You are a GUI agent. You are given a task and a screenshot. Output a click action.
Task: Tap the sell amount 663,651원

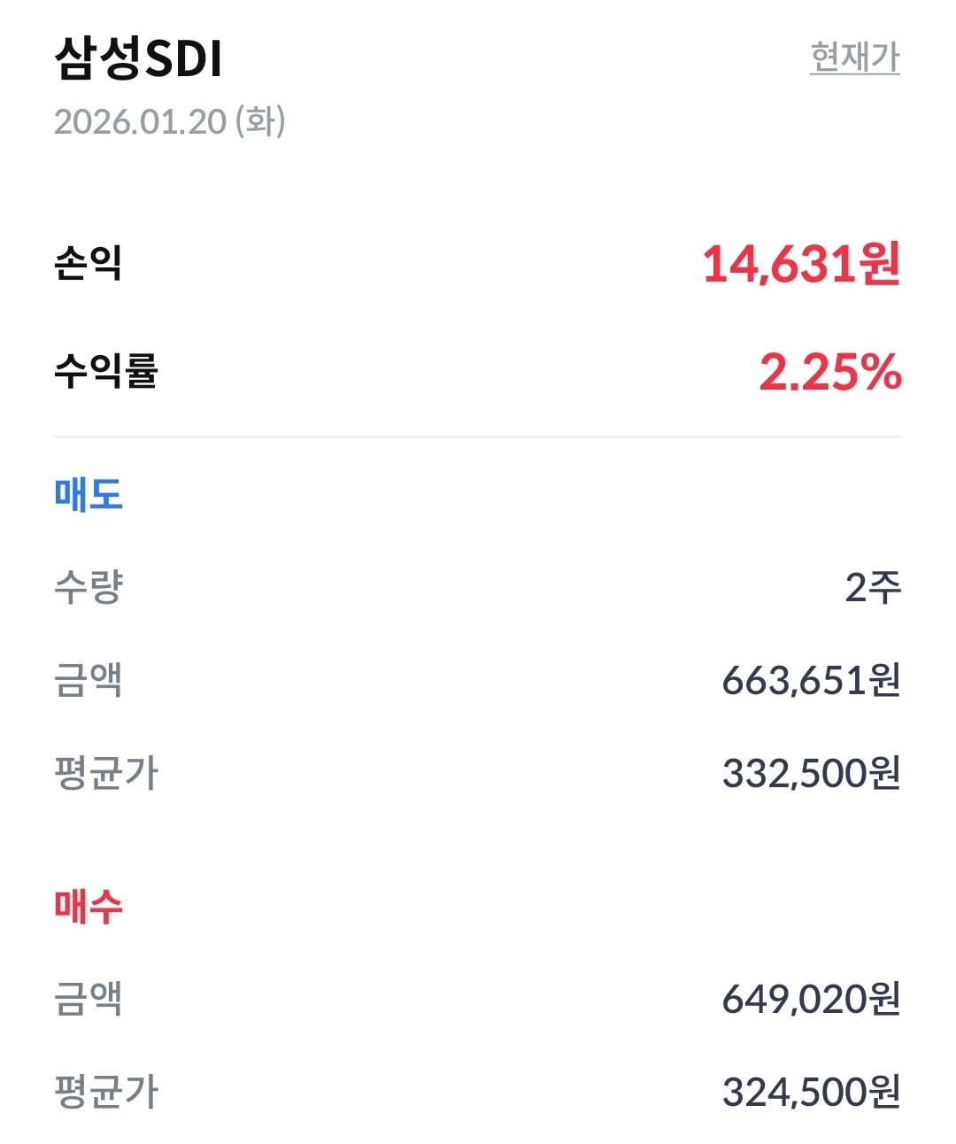tap(812, 680)
